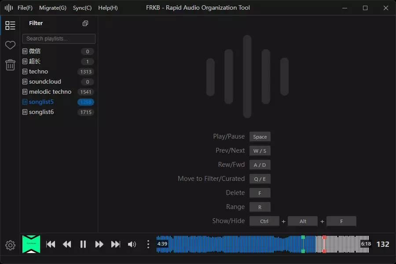Click the volume speaker icon
Image resolution: width=396 pixels, height=264 pixels.
tap(132, 244)
